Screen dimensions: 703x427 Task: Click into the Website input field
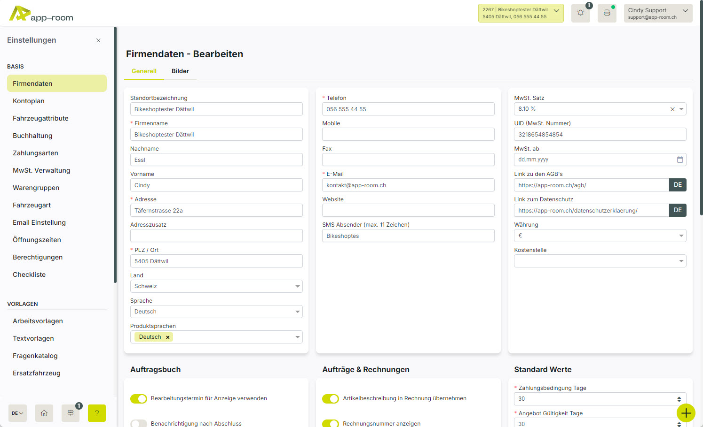(408, 210)
